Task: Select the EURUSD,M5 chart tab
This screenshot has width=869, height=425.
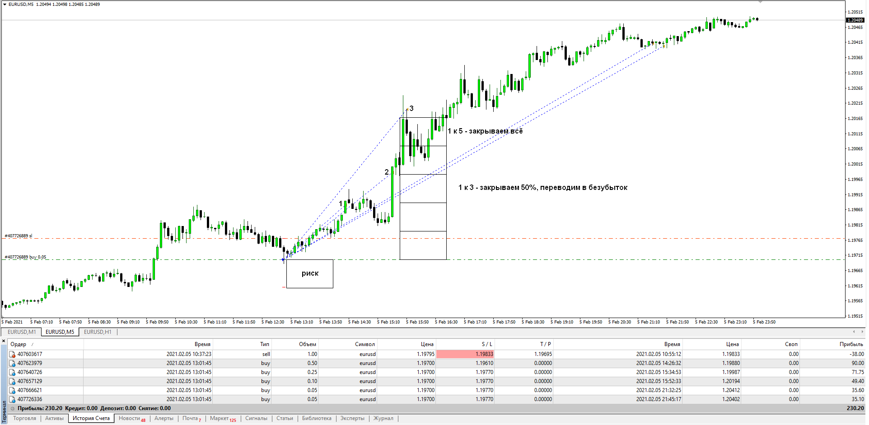Action: [x=60, y=332]
